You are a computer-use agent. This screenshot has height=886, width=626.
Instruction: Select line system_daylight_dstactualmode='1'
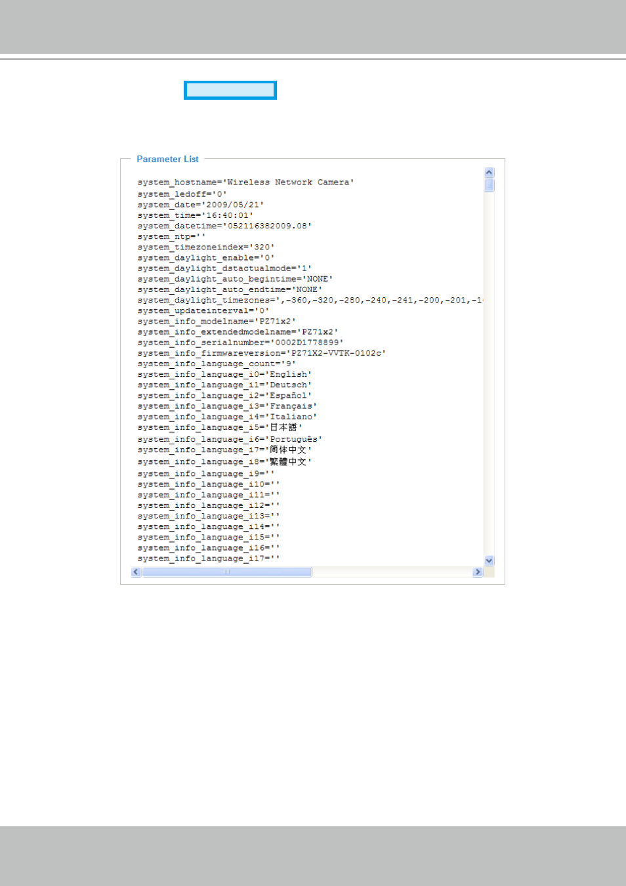click(224, 268)
